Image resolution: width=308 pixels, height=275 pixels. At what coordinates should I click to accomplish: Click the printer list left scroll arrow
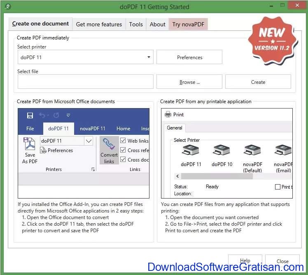pos(177,176)
